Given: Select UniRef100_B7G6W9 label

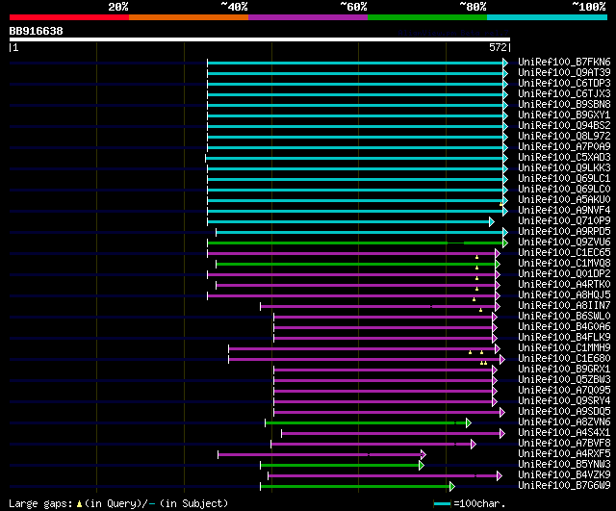Looking at the screenshot, I should click(564, 486).
